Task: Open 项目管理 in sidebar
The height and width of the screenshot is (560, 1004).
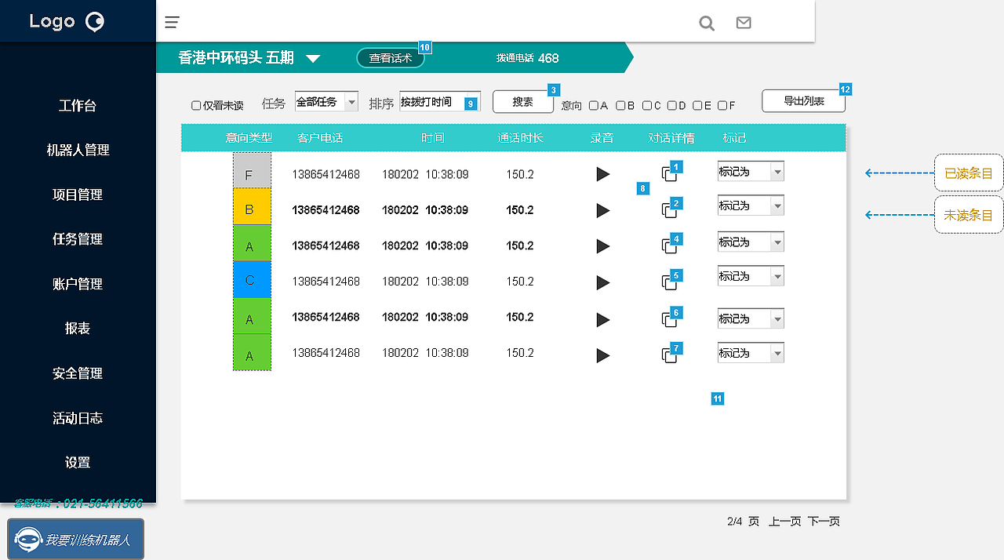Action: pyautogui.click(x=78, y=195)
